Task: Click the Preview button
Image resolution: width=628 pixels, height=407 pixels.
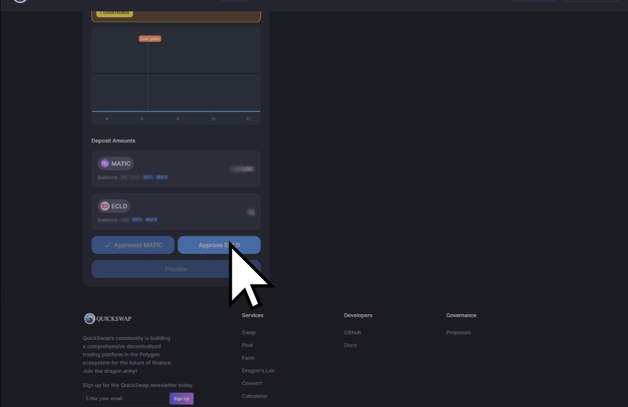Action: [x=176, y=269]
